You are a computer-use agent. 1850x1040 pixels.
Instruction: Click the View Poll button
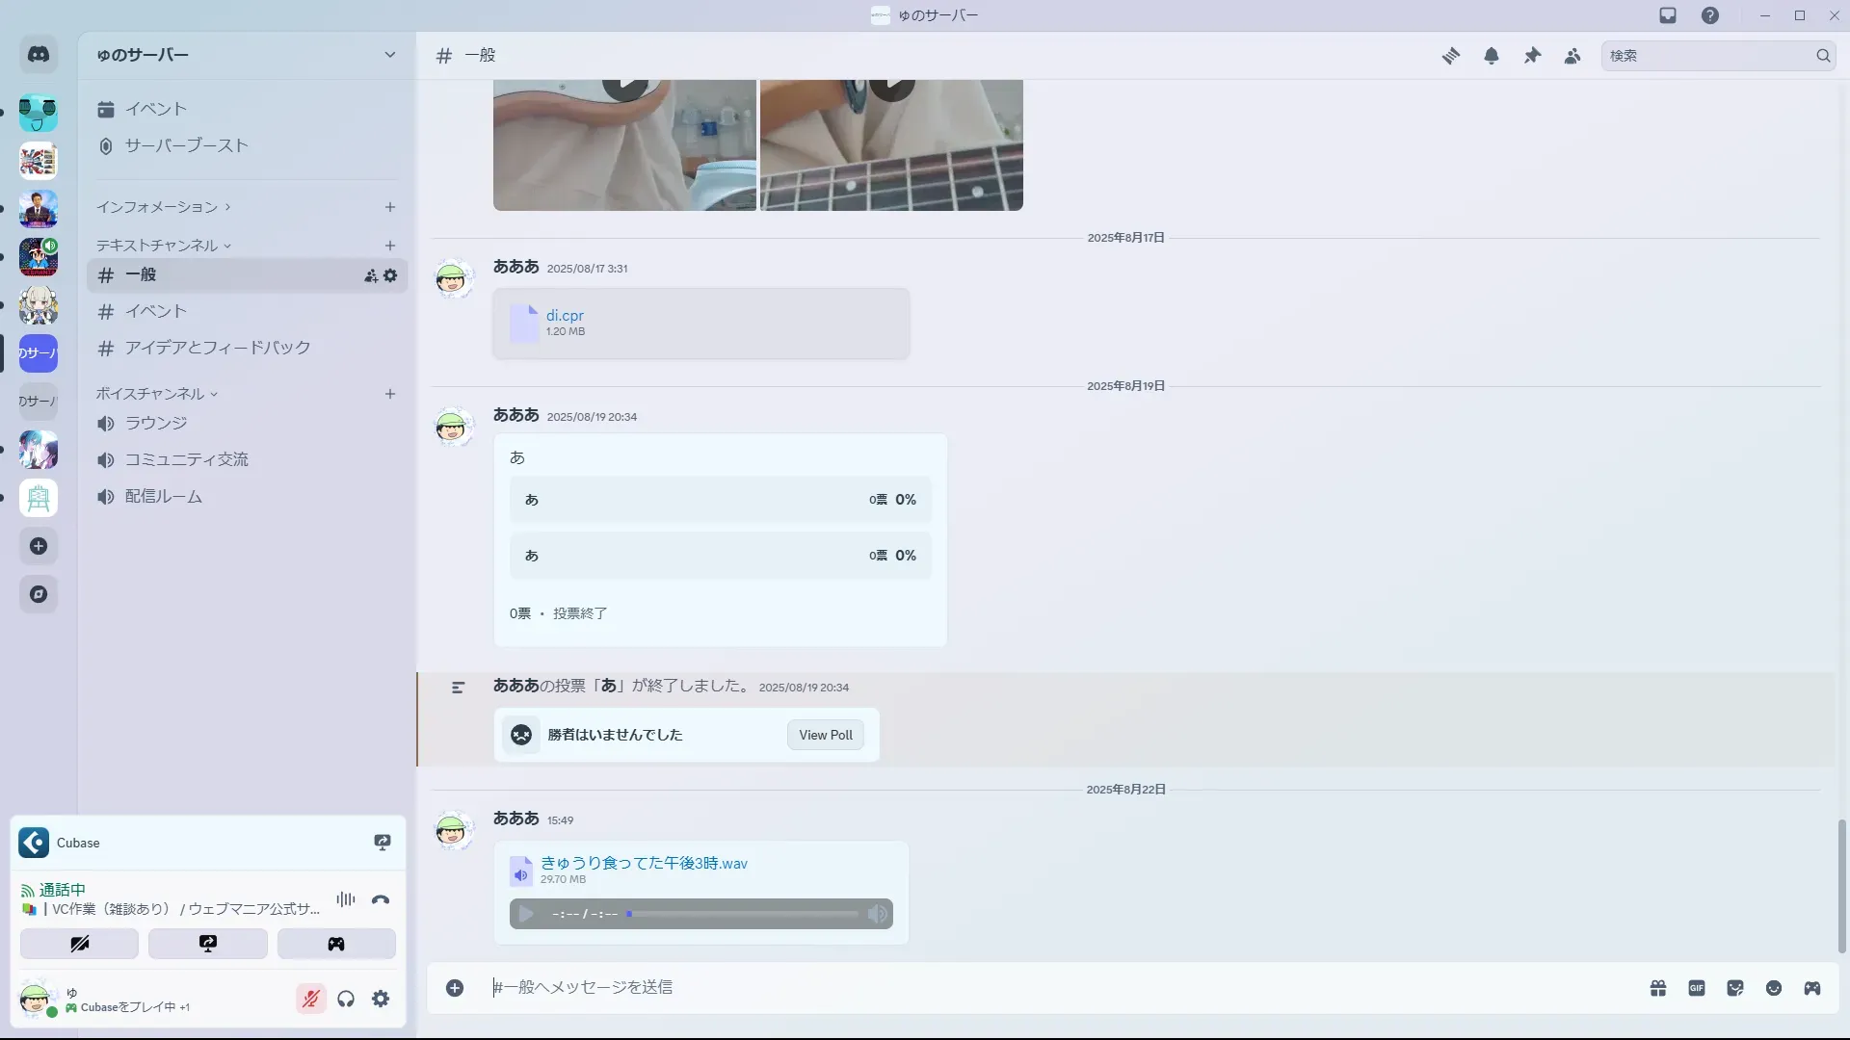pos(825,735)
